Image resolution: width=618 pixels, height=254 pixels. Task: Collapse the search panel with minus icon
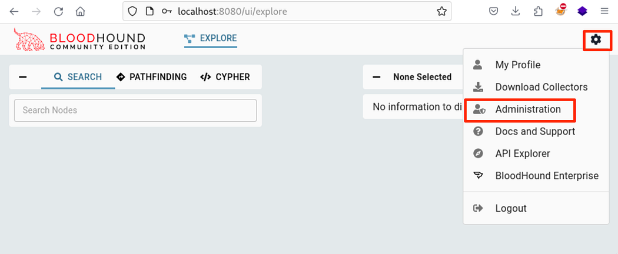click(x=23, y=77)
